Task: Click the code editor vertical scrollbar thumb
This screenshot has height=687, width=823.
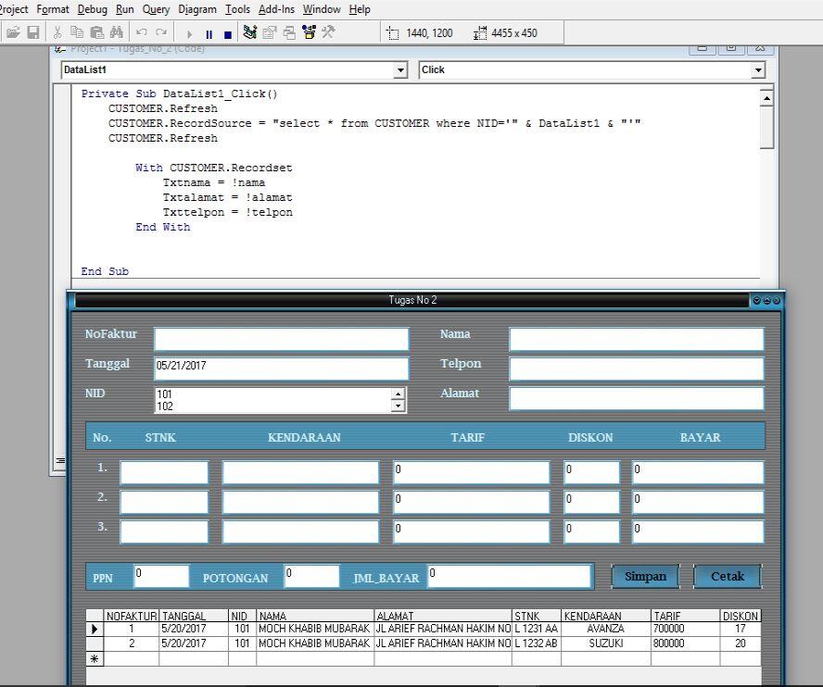Action: tap(766, 128)
